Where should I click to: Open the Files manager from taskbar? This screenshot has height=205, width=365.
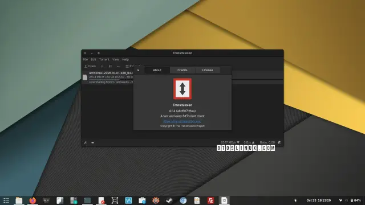coord(19,200)
